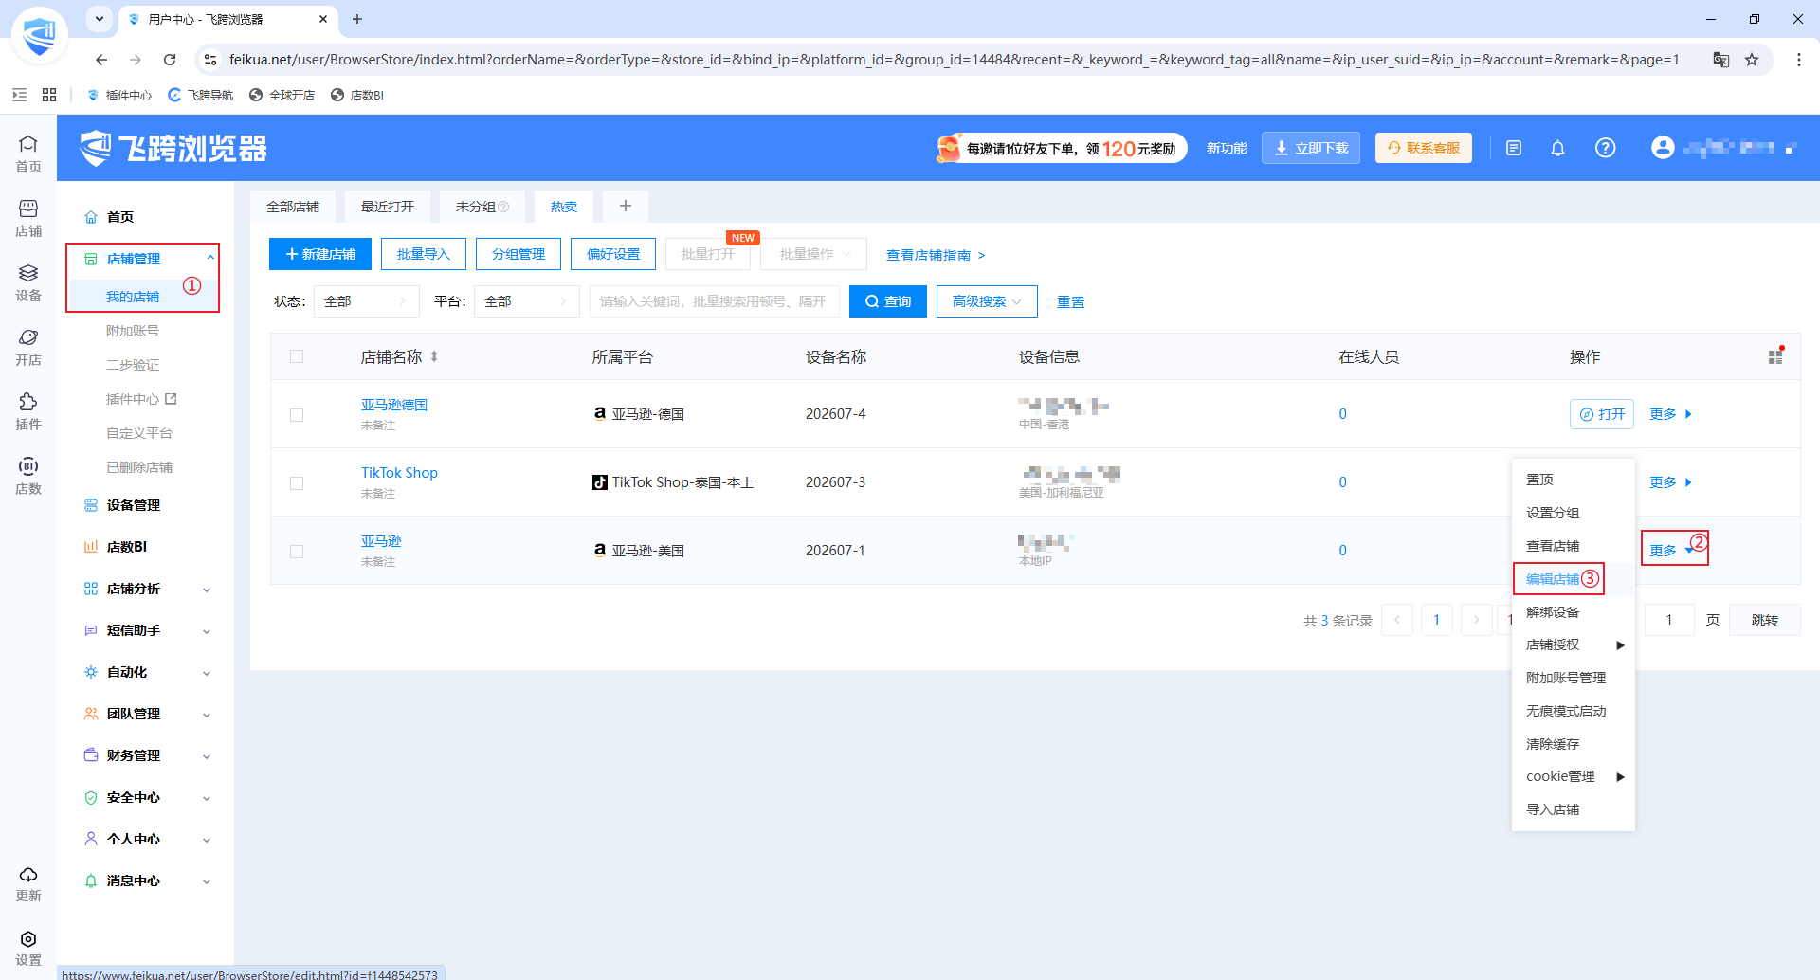
Task: Open a new browser tab
Action: [357, 19]
